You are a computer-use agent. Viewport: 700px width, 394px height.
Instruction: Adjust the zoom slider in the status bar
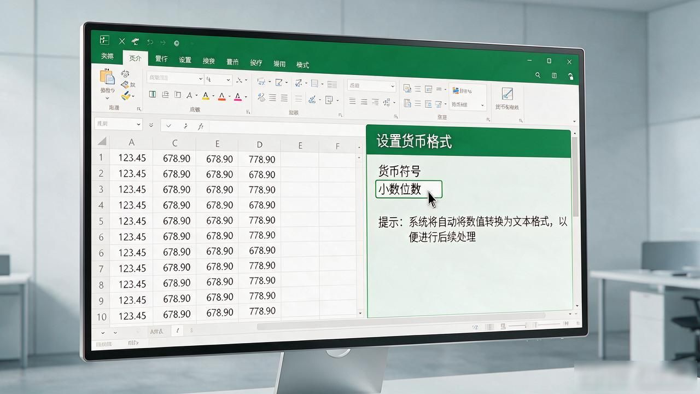tap(535, 325)
